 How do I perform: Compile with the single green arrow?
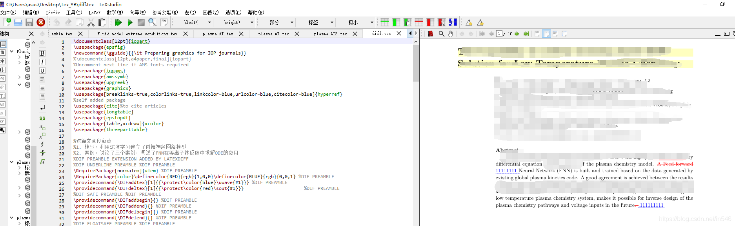[x=130, y=22]
